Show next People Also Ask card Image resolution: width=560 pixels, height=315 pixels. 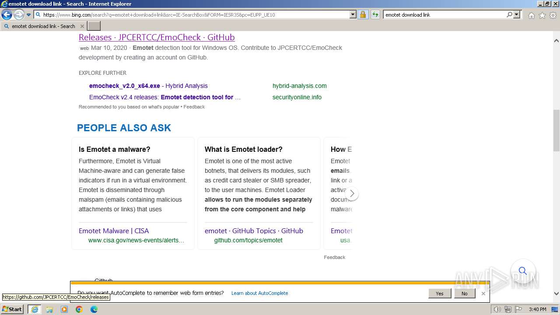(x=352, y=193)
